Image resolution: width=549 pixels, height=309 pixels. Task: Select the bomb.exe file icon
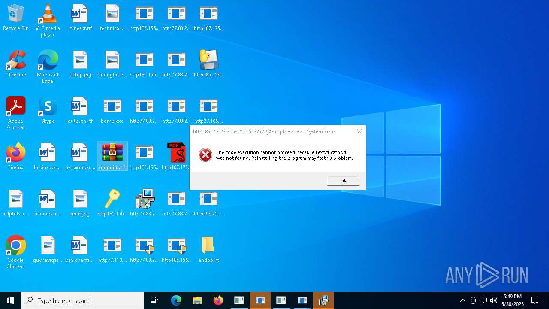tap(112, 111)
